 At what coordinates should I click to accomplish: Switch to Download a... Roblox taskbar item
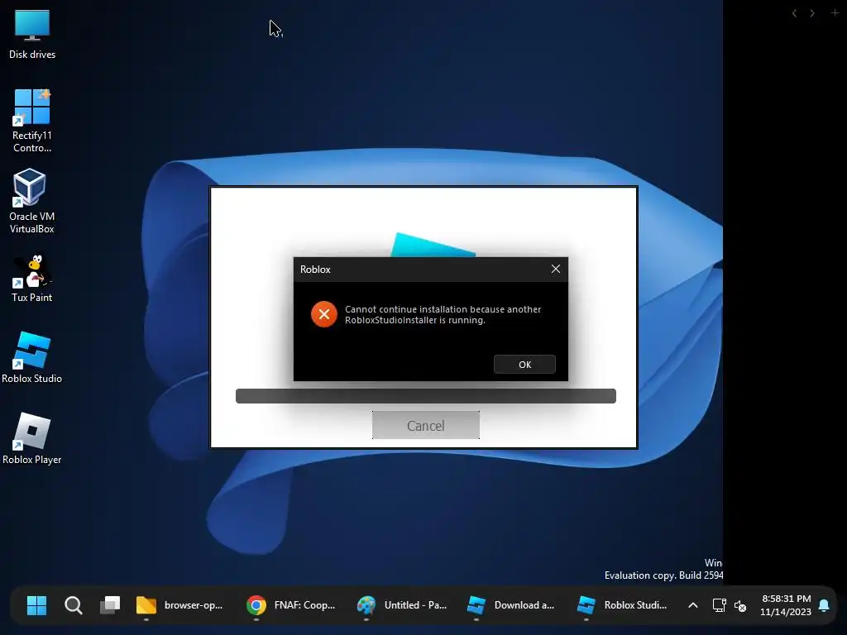click(511, 605)
